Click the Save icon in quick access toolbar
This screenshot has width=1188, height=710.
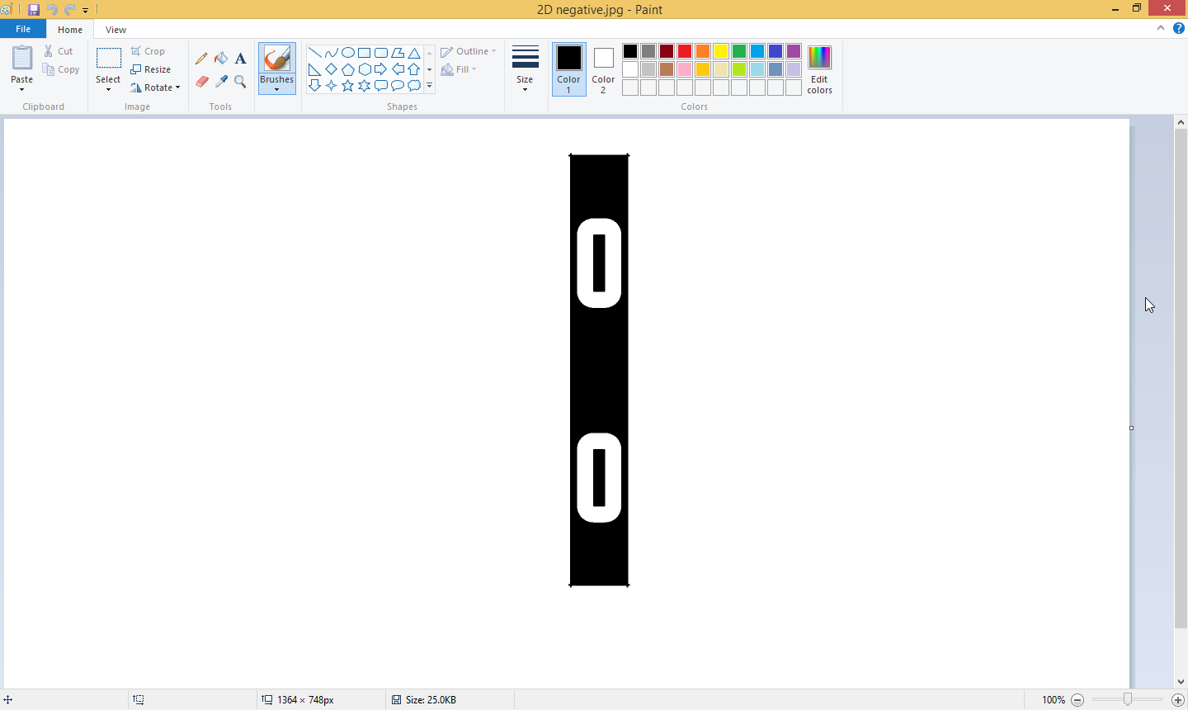click(x=34, y=10)
